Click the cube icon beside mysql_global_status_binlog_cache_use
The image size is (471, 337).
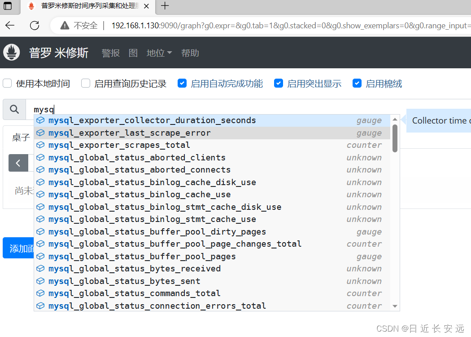[x=40, y=195]
